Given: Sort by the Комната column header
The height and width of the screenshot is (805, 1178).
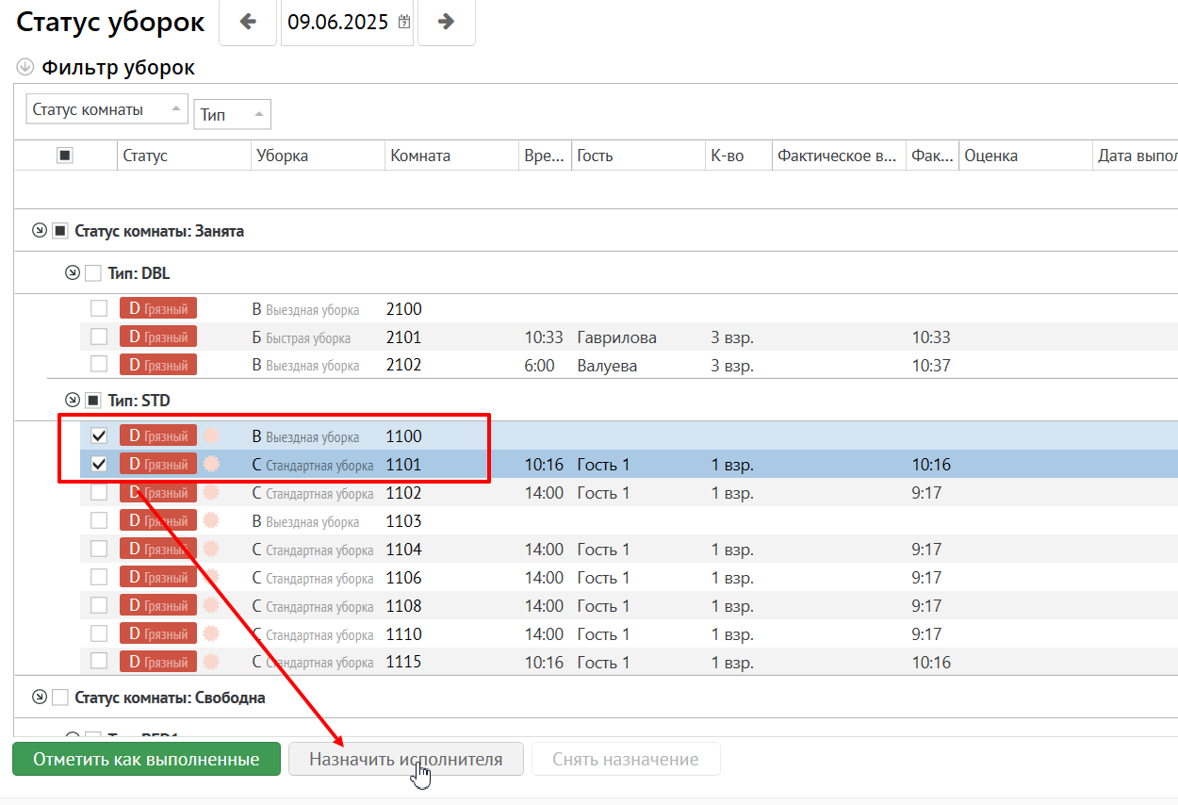Looking at the screenshot, I should pos(420,156).
